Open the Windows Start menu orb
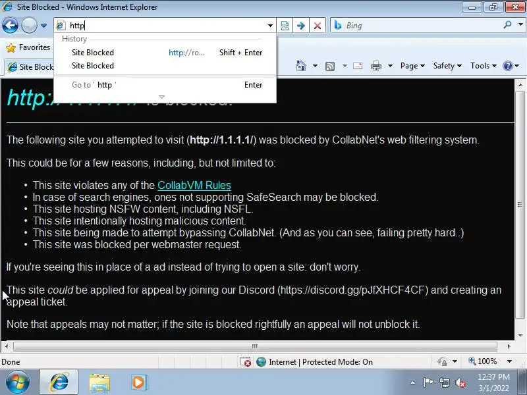This screenshot has height=395, width=527. pyautogui.click(x=18, y=382)
